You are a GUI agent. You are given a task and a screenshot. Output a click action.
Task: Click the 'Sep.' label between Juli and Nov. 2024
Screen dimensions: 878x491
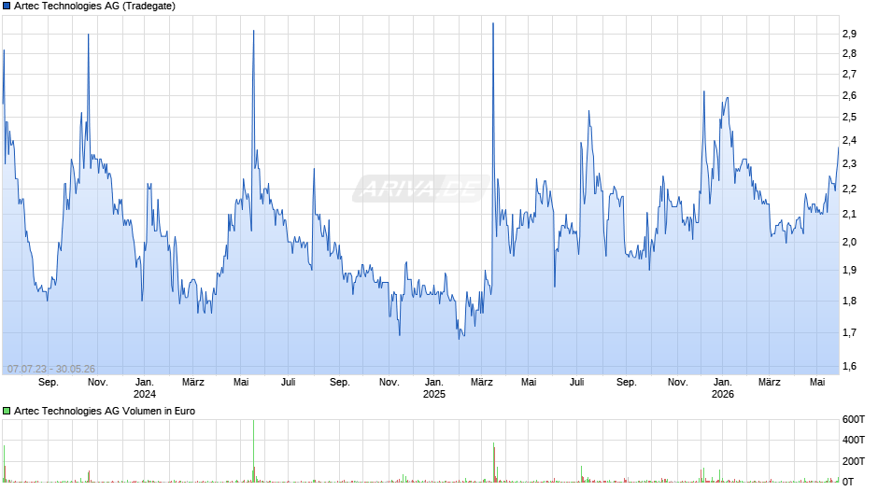click(x=339, y=383)
